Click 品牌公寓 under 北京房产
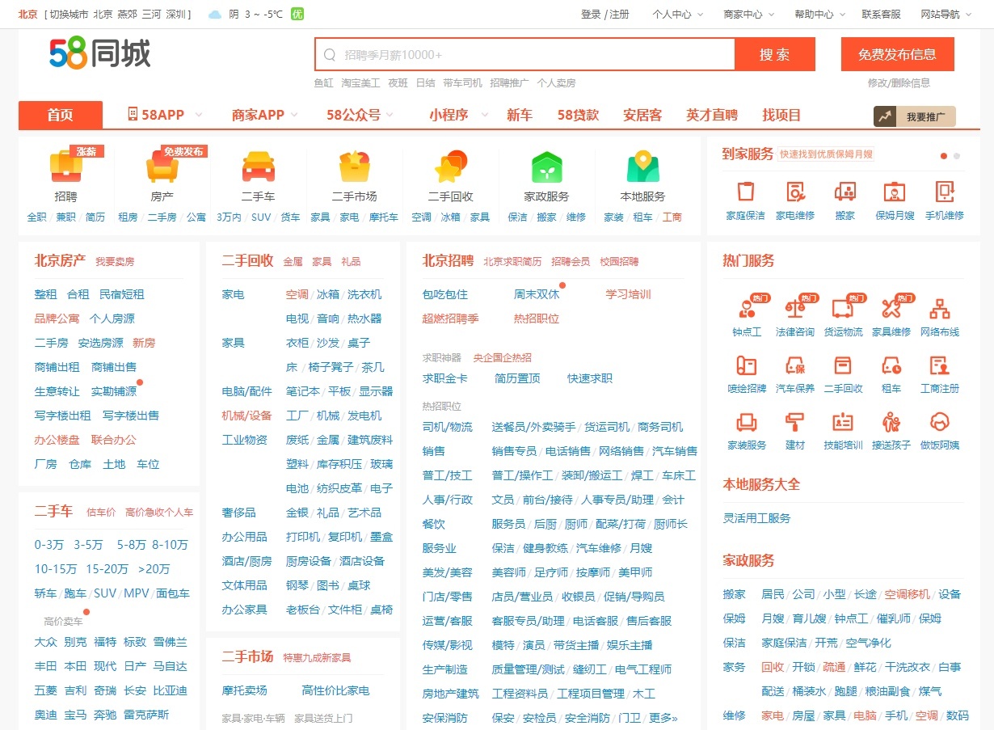This screenshot has width=994, height=730. [57, 319]
